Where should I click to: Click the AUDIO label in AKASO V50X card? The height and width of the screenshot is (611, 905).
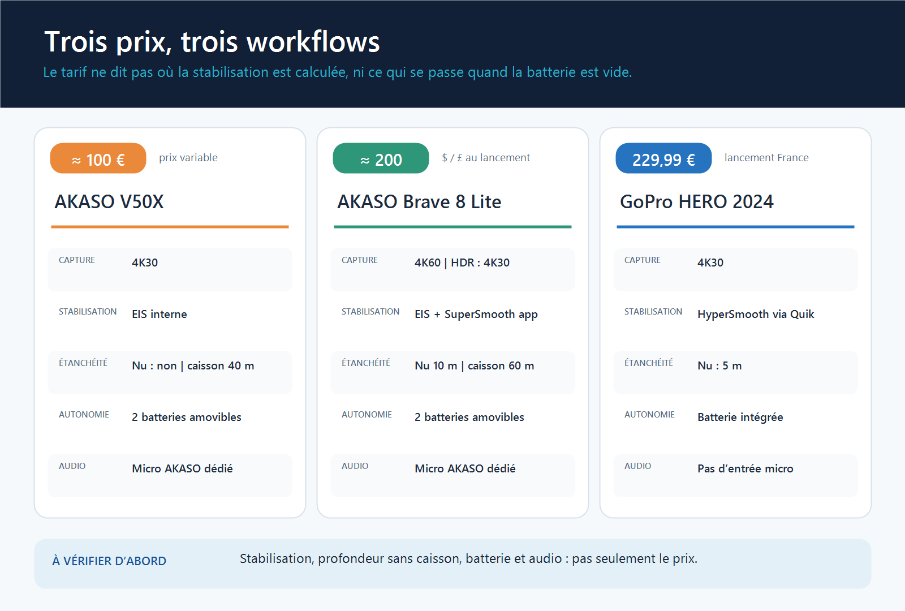(x=72, y=466)
